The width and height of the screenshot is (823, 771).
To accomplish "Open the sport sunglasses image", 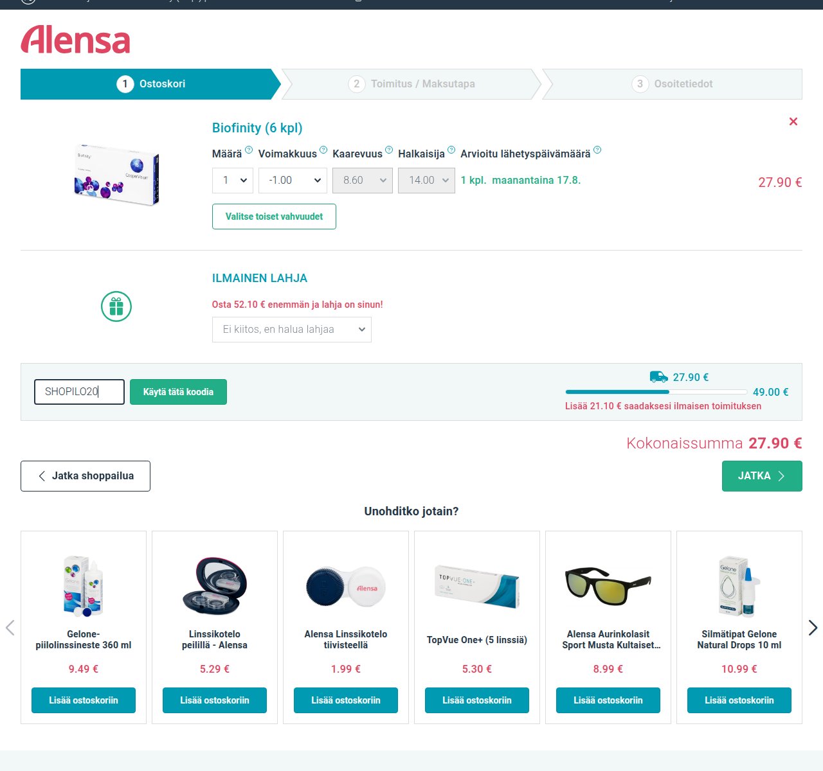I will coord(608,586).
